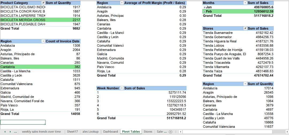The width and height of the screenshot is (289, 135).
Task: Switch to the Stores sheet tab
Action: (x=148, y=132)
